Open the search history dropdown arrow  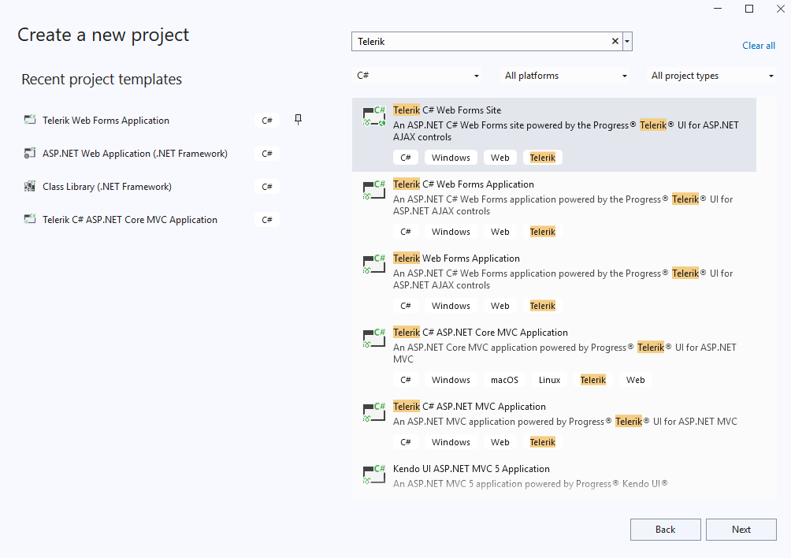click(x=626, y=40)
